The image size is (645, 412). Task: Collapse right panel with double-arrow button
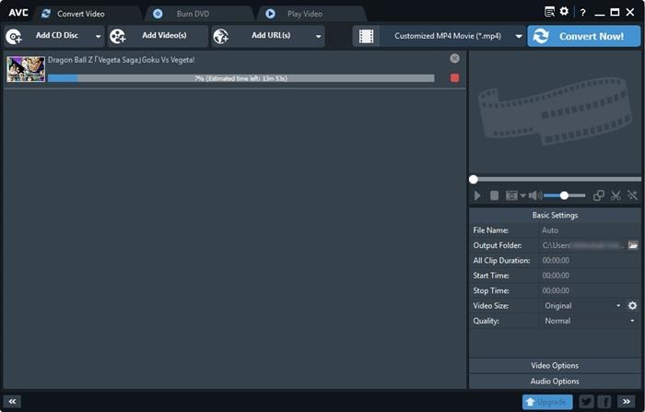(626, 401)
